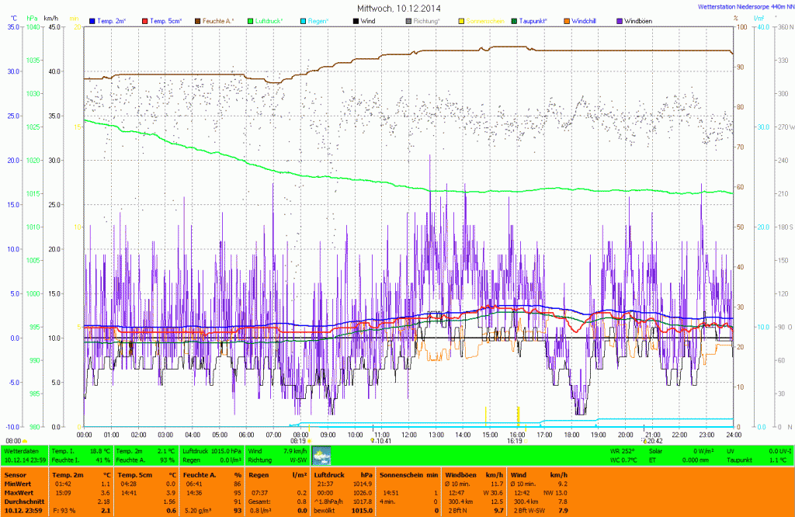The width and height of the screenshot is (795, 517).
Task: Click the yellow Sonnenschein legend label
Action: [486, 20]
